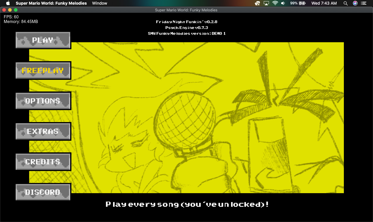Click the cloud sync status icon with x
The width and height of the screenshot is (373, 222).
click(x=257, y=3)
